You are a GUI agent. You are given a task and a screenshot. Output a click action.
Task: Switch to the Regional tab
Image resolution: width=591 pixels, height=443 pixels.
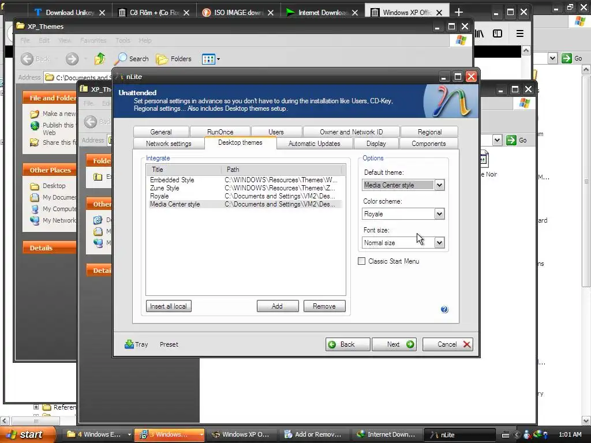pos(429,132)
